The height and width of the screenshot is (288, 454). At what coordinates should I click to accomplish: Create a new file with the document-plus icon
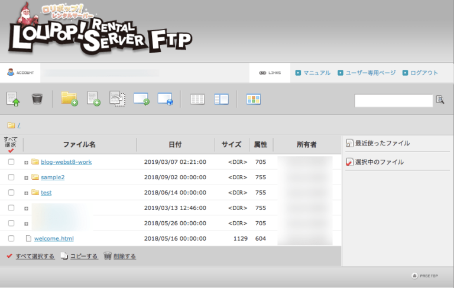point(93,99)
